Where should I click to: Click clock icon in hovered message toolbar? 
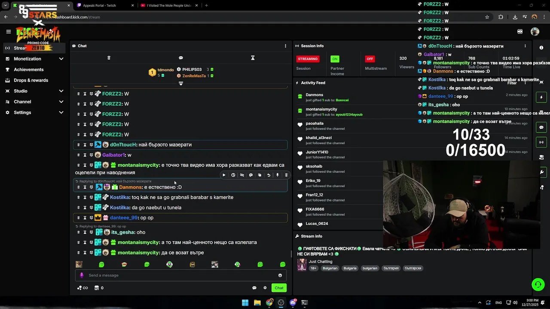point(233,175)
